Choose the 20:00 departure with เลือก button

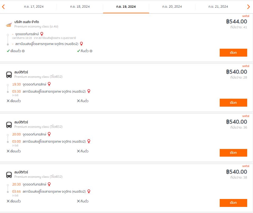point(233,153)
